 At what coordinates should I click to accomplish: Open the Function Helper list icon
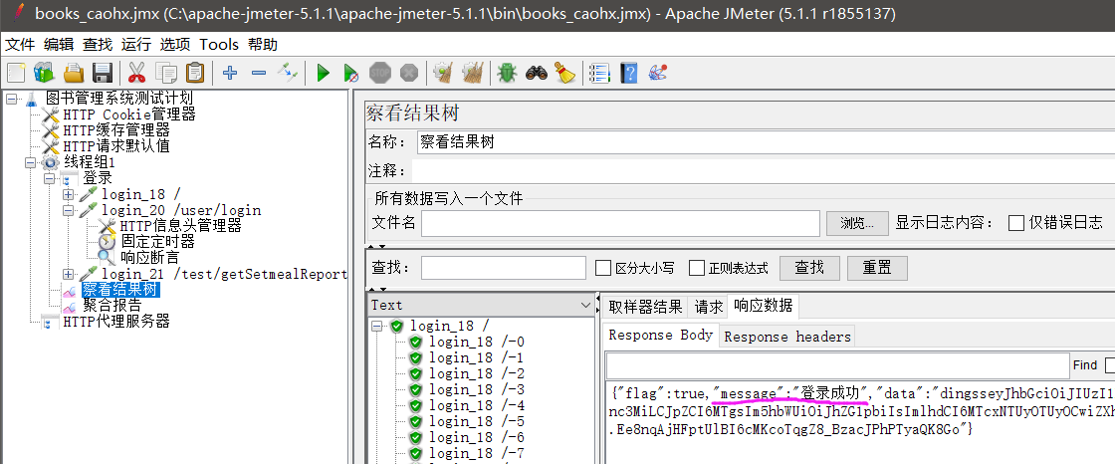600,73
